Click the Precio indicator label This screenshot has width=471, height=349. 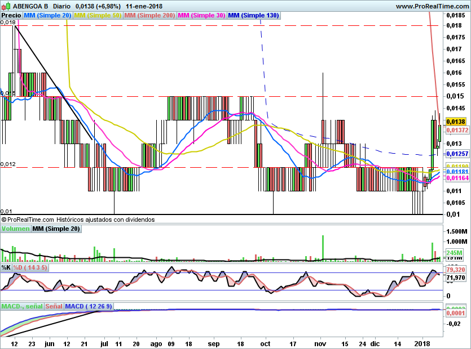12,15
